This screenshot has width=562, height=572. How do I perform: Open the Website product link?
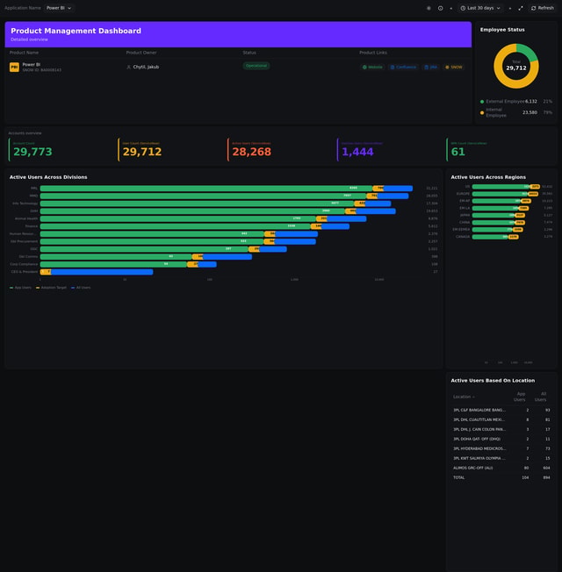coord(372,67)
